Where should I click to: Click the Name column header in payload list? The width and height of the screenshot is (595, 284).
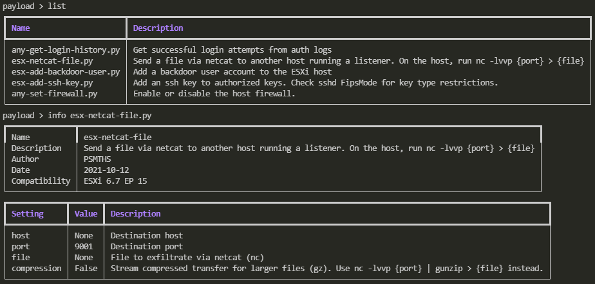click(x=21, y=28)
